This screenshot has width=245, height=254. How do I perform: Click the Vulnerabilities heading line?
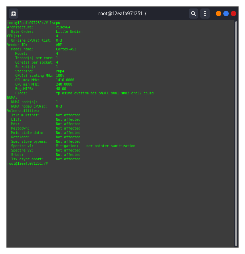23,111
